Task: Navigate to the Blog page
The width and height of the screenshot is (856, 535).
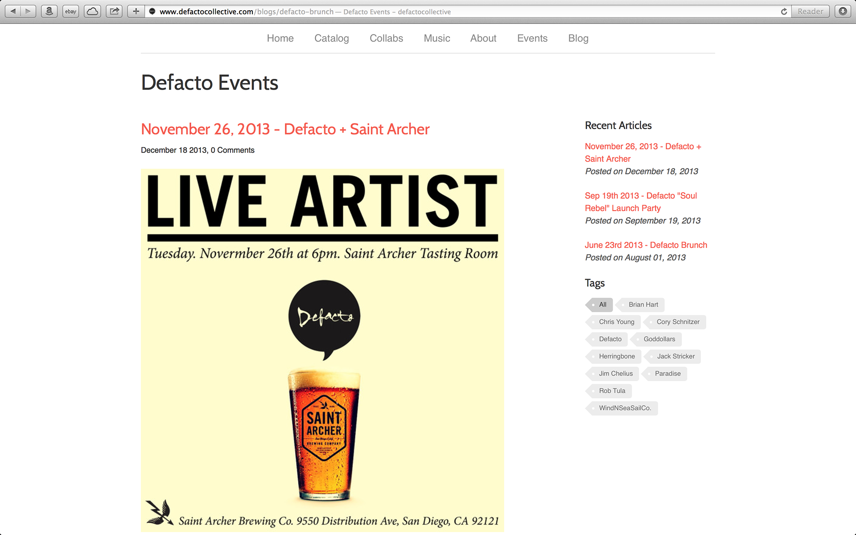Action: click(578, 38)
